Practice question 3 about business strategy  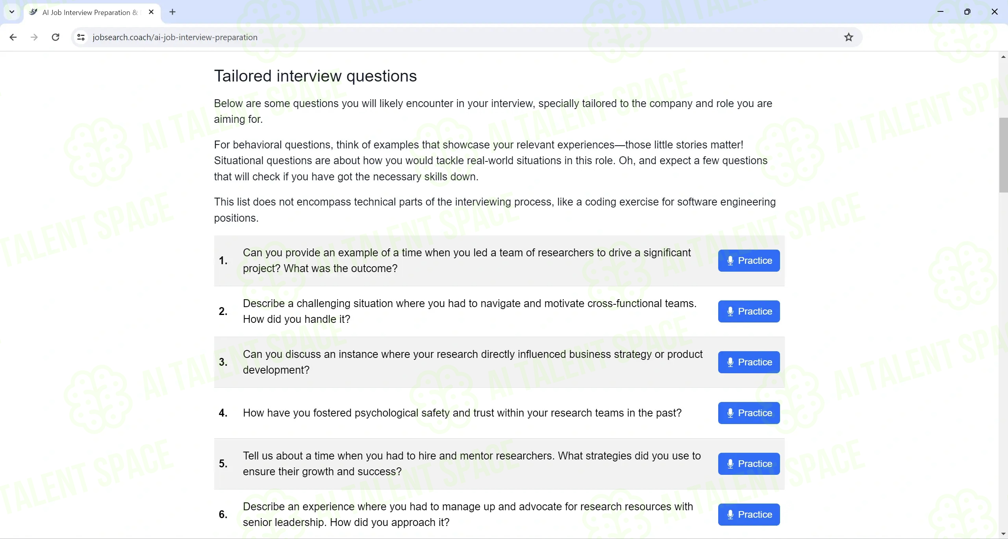coord(749,362)
